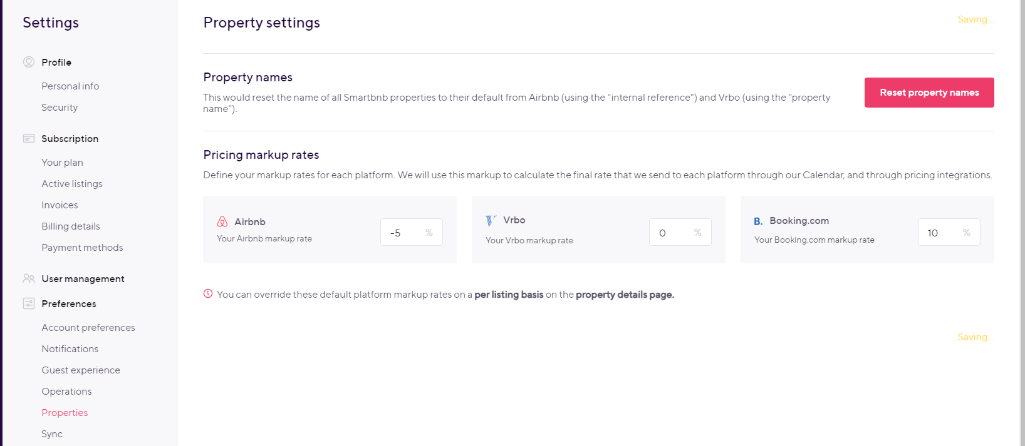1025x446 pixels.
Task: View Payment methods
Action: pos(82,247)
